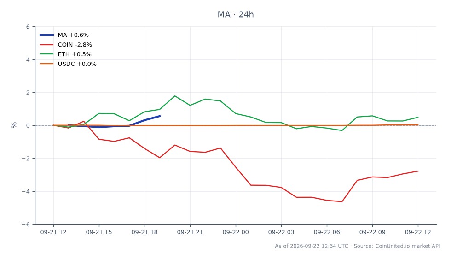Click the chart title MA · 24h
451x260 pixels.
click(236, 14)
